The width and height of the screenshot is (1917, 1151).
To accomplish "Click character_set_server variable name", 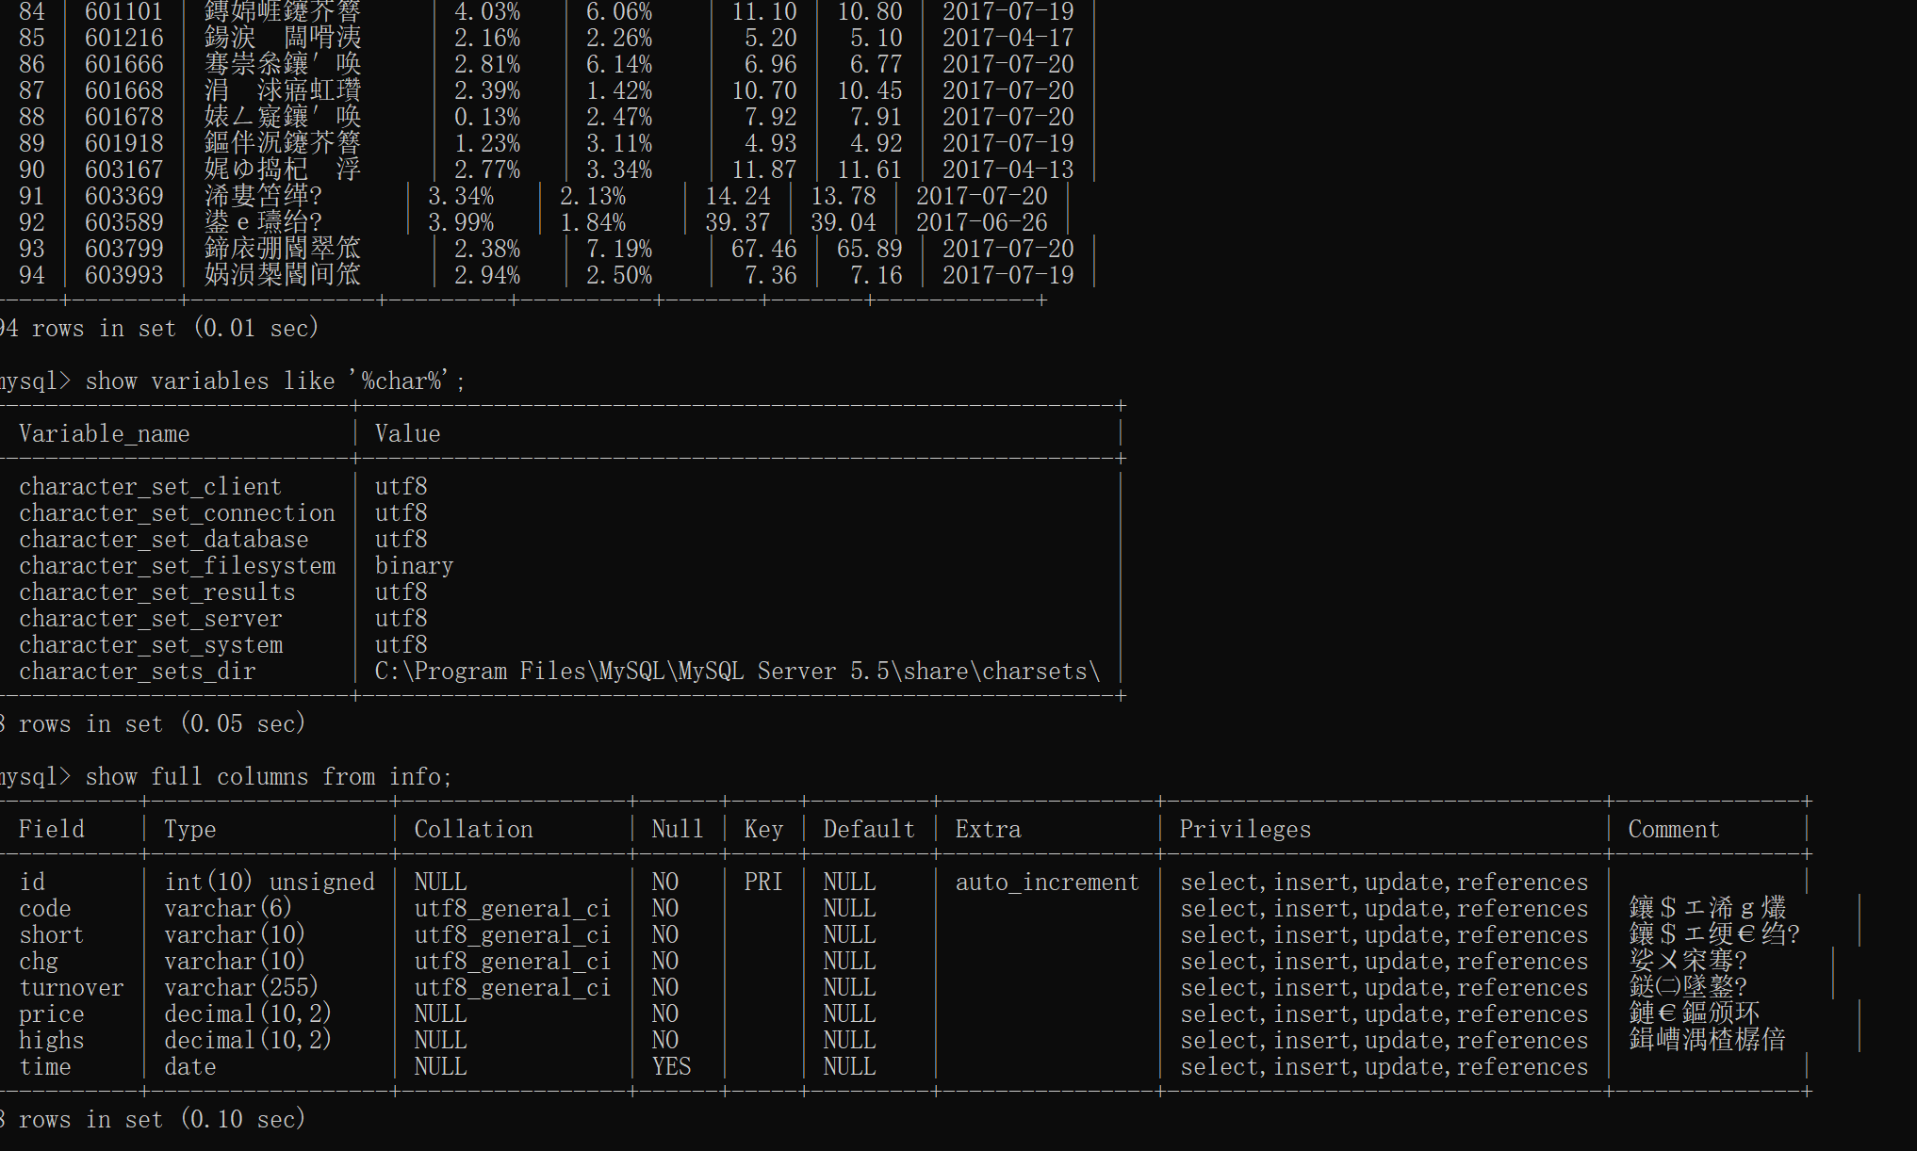I will [x=151, y=619].
